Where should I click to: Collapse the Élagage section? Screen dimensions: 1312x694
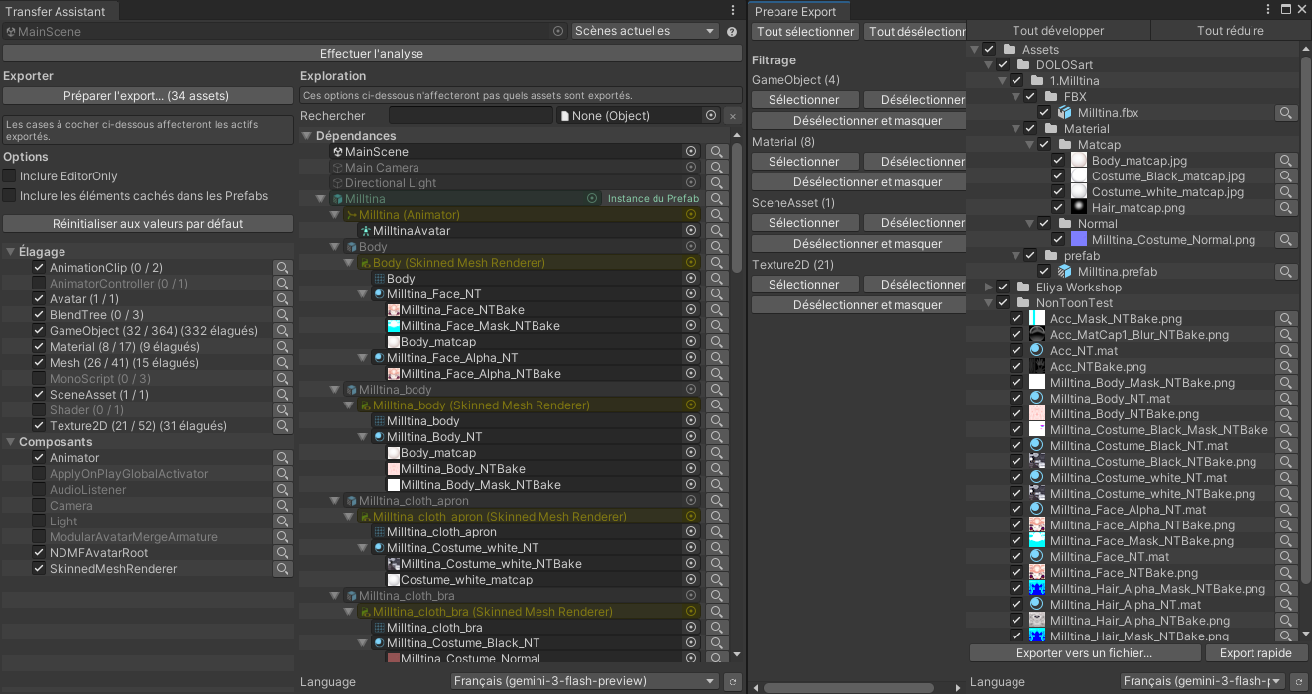click(x=10, y=252)
